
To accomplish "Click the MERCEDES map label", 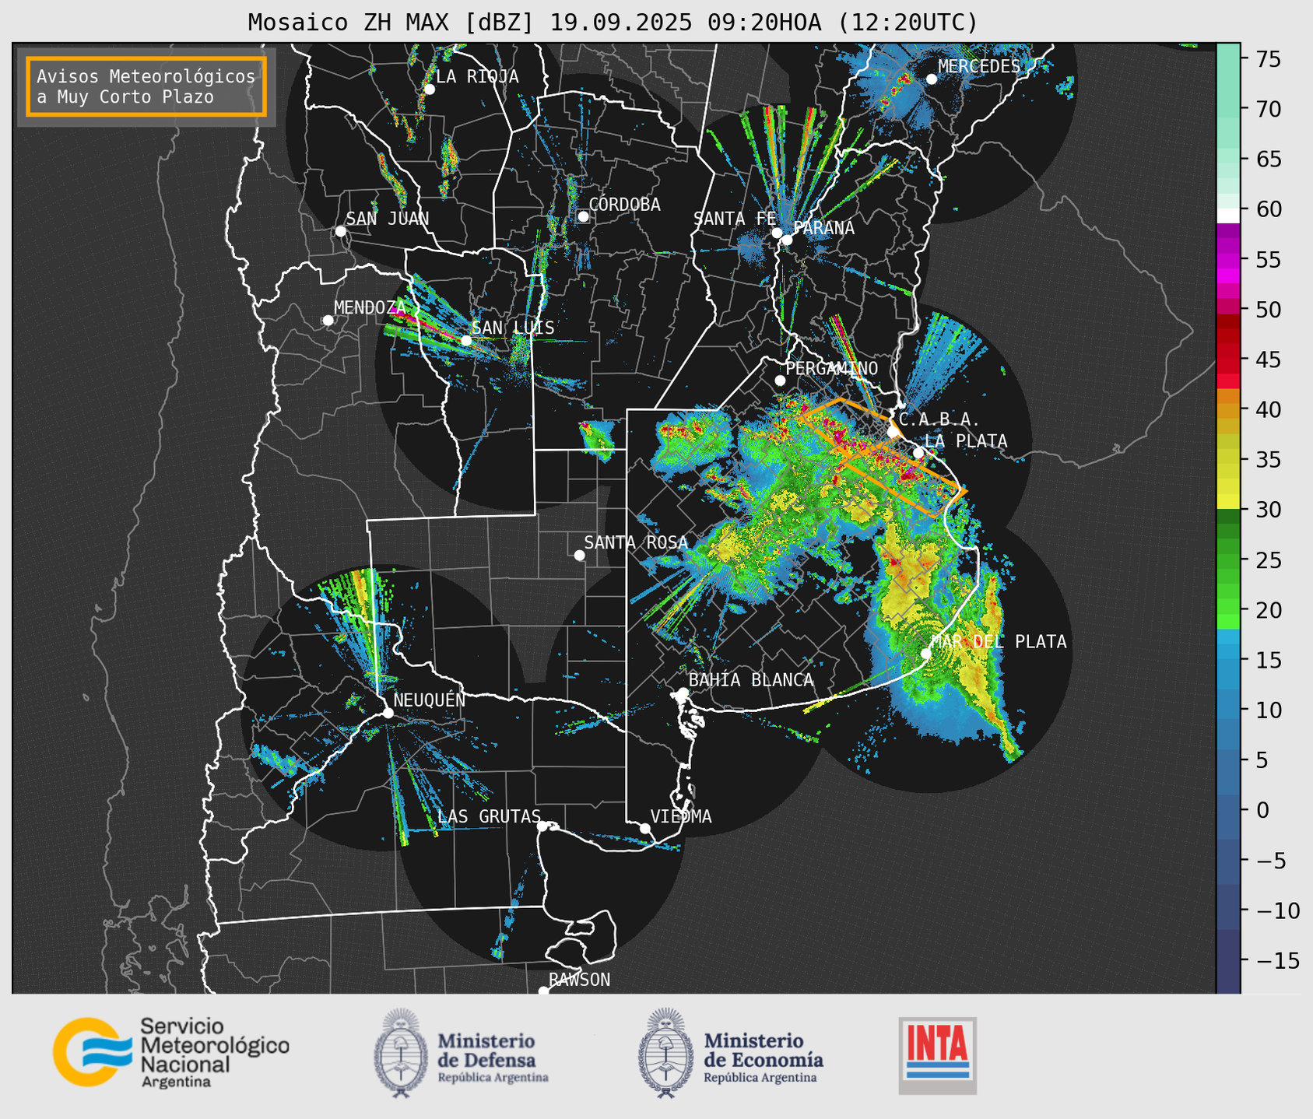I will (979, 66).
